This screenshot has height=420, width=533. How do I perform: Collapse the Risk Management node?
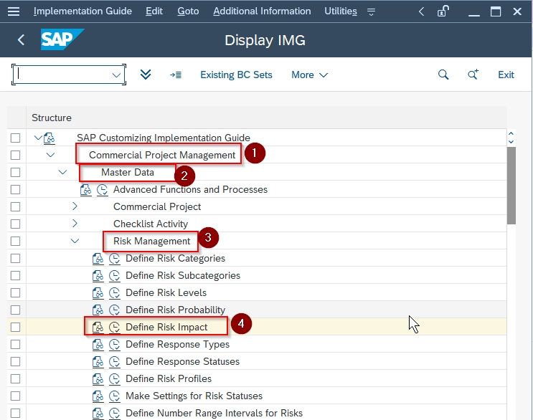pyautogui.click(x=75, y=241)
